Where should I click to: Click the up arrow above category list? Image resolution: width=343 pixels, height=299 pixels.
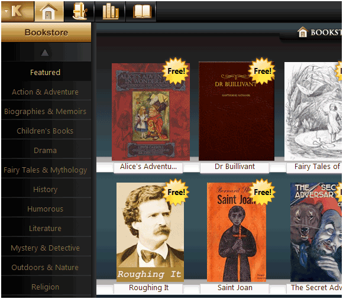coord(45,53)
